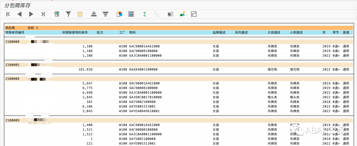This screenshot has height=146, width=357.
Task: Select vendor group row 2100008
Action: [179, 79]
